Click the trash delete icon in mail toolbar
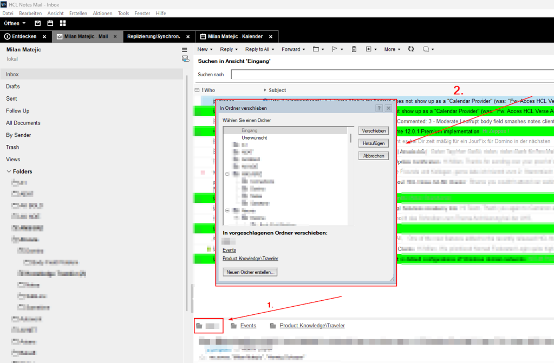 tap(354, 49)
